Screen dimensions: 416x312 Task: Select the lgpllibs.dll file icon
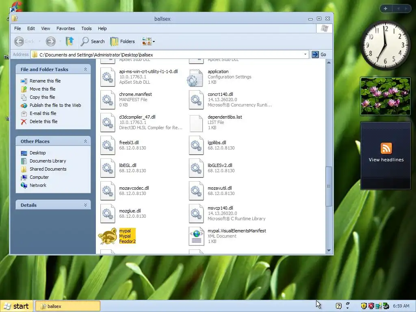196,145
